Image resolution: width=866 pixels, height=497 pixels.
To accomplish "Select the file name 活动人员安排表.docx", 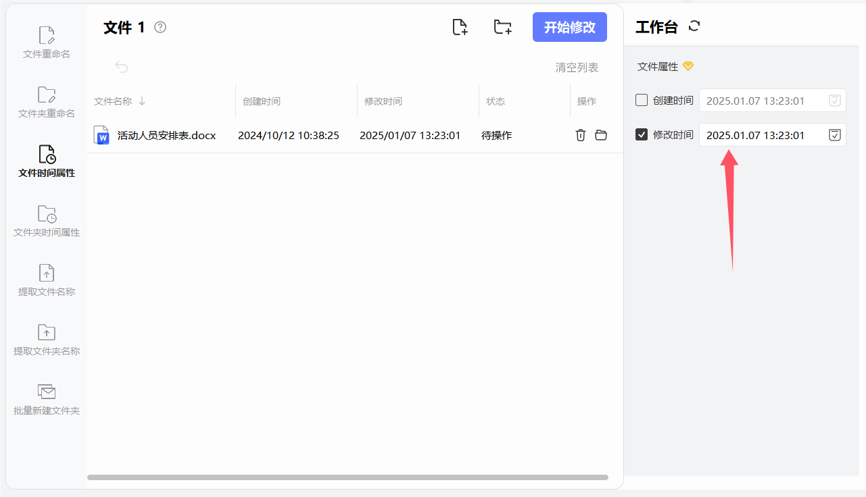I will [166, 135].
